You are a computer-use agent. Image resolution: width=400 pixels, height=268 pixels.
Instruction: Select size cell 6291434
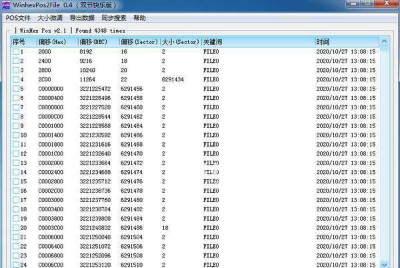click(173, 79)
